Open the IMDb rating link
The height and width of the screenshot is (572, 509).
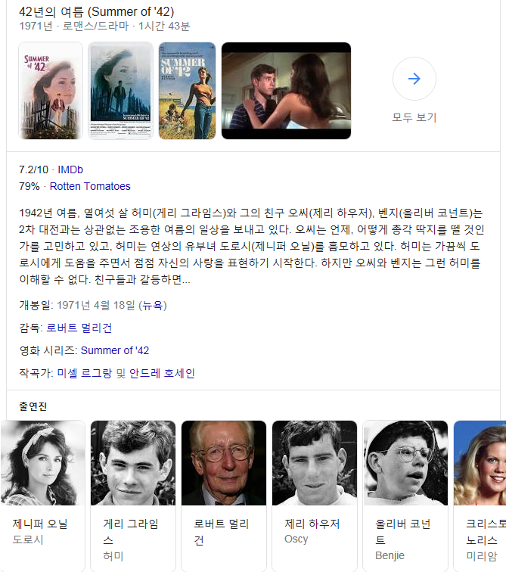(70, 169)
